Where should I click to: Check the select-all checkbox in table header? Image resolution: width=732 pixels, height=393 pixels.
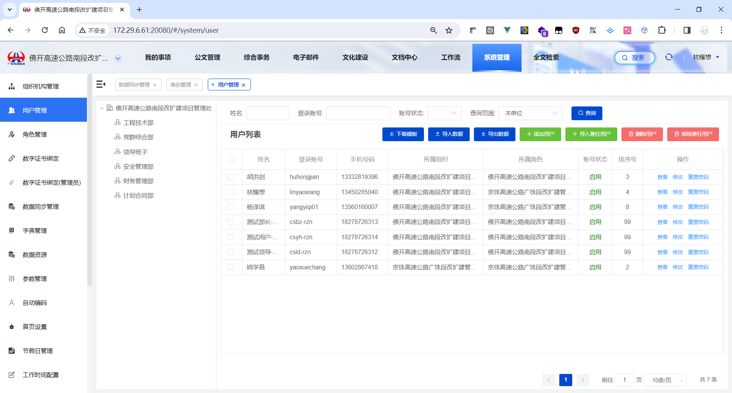(231, 159)
